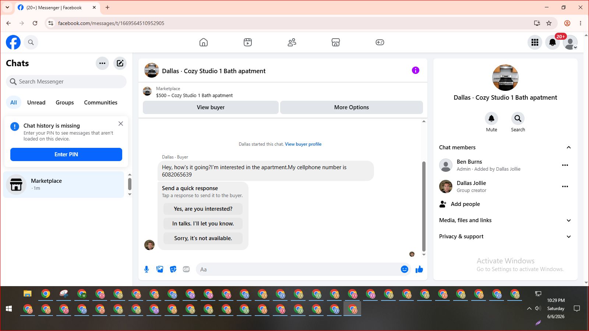
Task: Select the Communities filter tab
Action: [101, 103]
